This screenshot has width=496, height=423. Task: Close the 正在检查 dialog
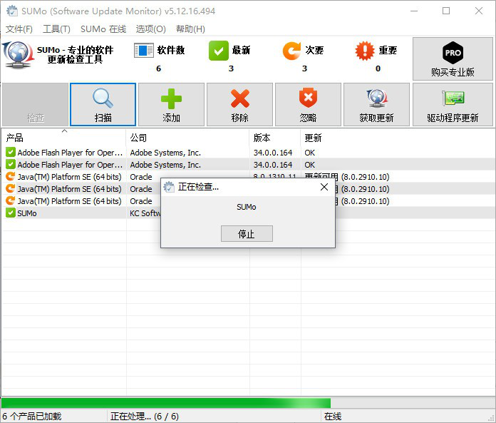click(324, 187)
